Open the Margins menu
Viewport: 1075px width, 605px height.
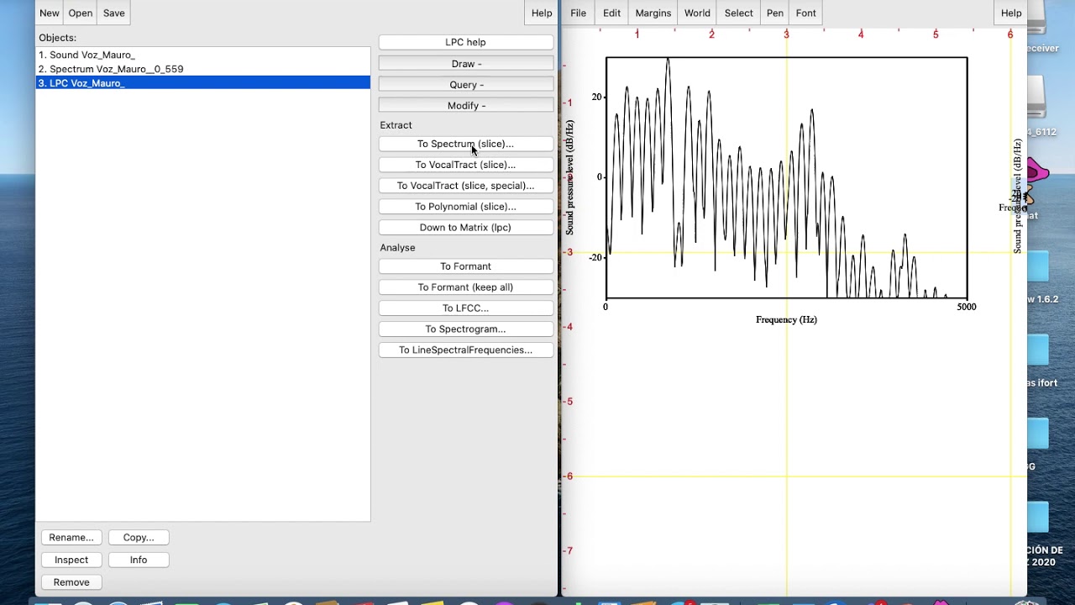[x=653, y=13]
